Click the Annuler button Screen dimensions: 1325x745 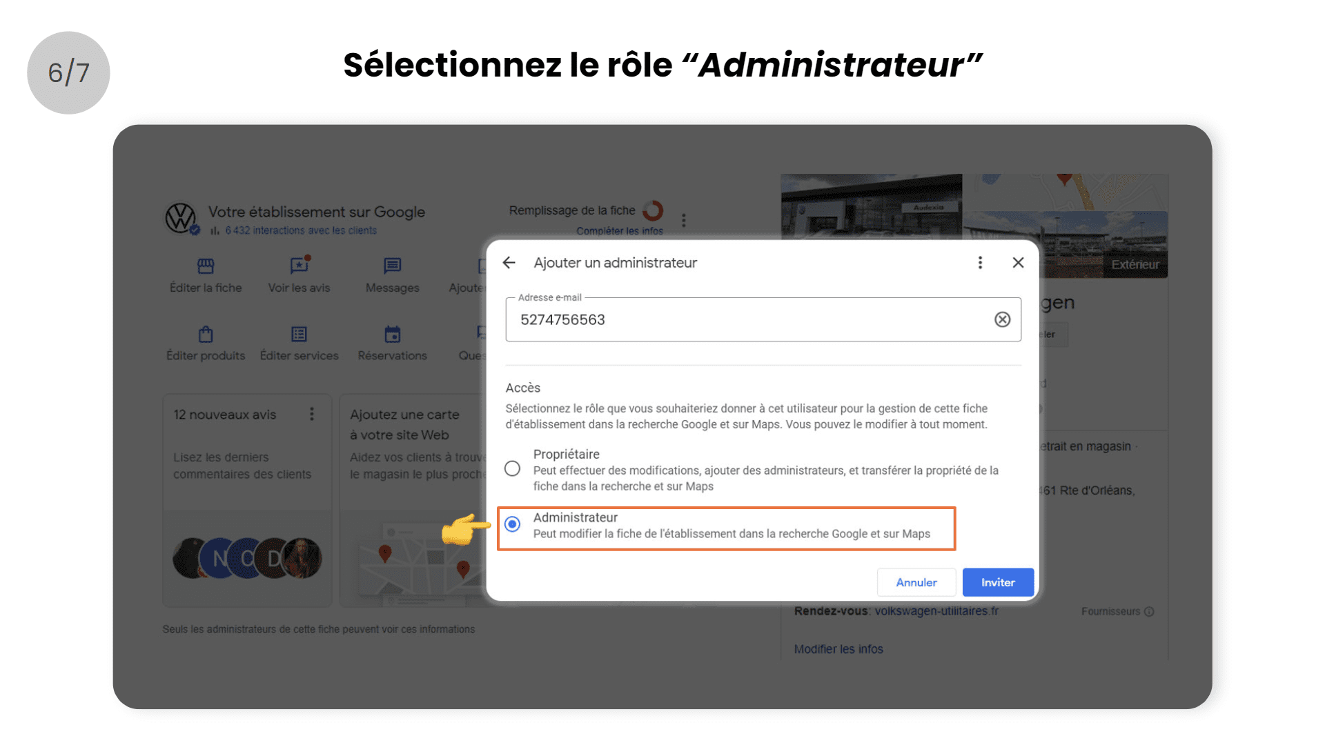pos(916,583)
